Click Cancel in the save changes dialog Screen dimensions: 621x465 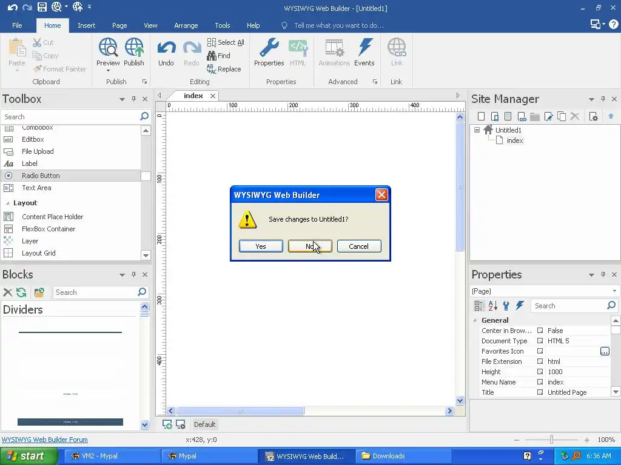click(x=359, y=246)
